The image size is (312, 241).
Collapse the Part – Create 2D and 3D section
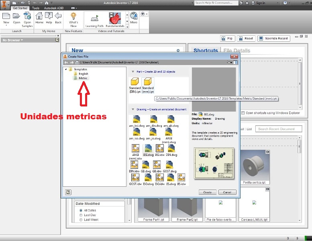pos(133,71)
